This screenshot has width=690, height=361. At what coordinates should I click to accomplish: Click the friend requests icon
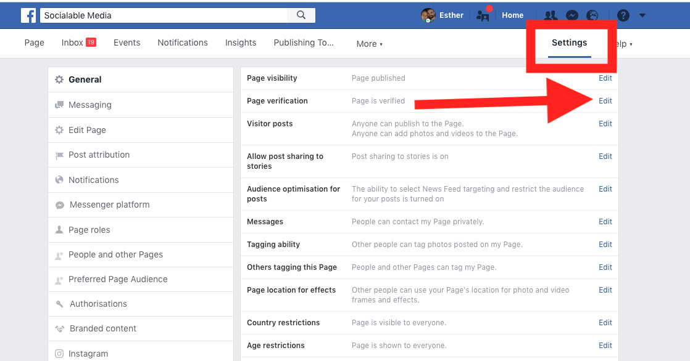pyautogui.click(x=551, y=15)
